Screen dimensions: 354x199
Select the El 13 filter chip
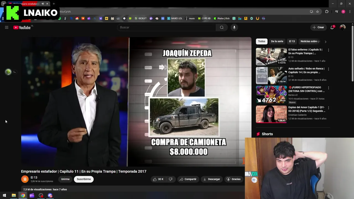click(292, 41)
